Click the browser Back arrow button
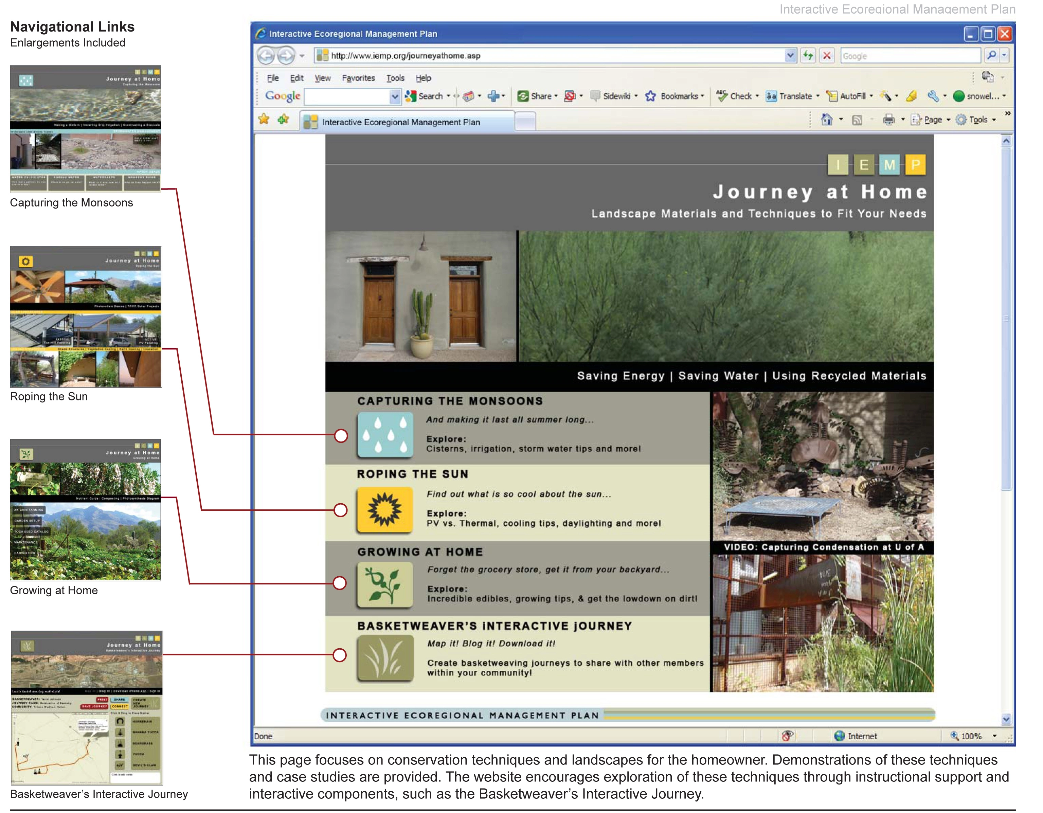Viewport: 1043px width, 813px height. (x=266, y=55)
